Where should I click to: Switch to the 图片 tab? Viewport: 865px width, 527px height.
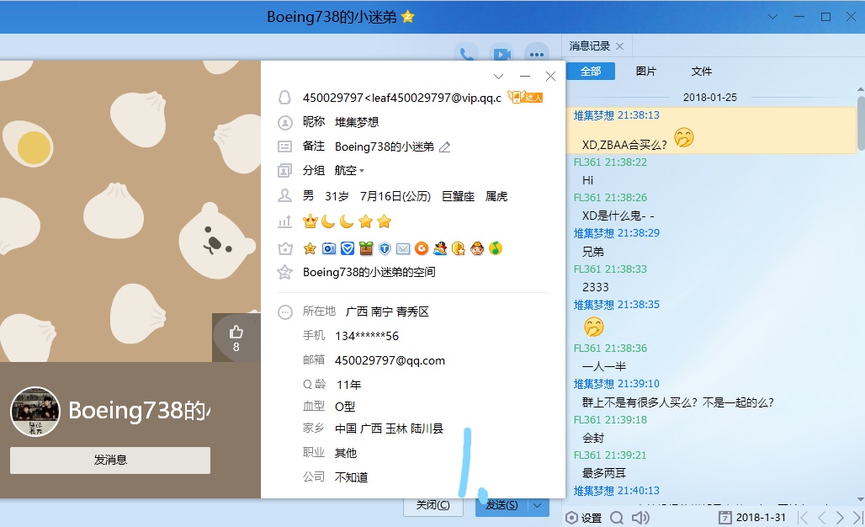tap(646, 72)
